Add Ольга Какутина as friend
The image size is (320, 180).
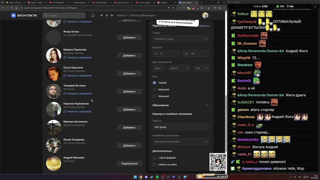pyautogui.click(x=129, y=73)
